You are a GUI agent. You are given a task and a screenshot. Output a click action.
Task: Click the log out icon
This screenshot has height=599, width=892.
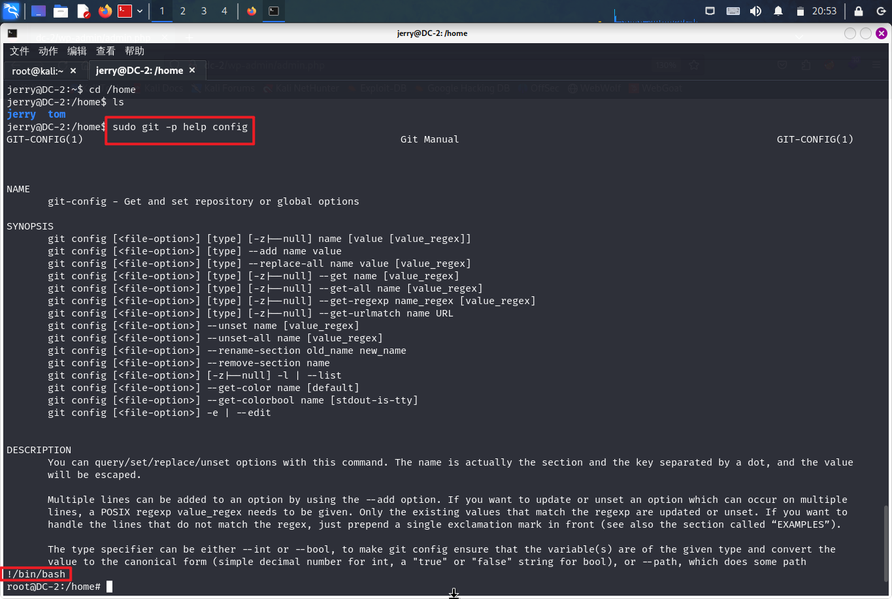(881, 11)
